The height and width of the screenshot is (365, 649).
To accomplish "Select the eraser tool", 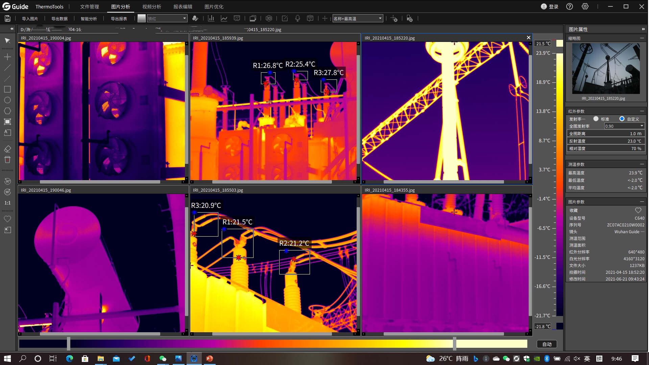I will [7, 149].
